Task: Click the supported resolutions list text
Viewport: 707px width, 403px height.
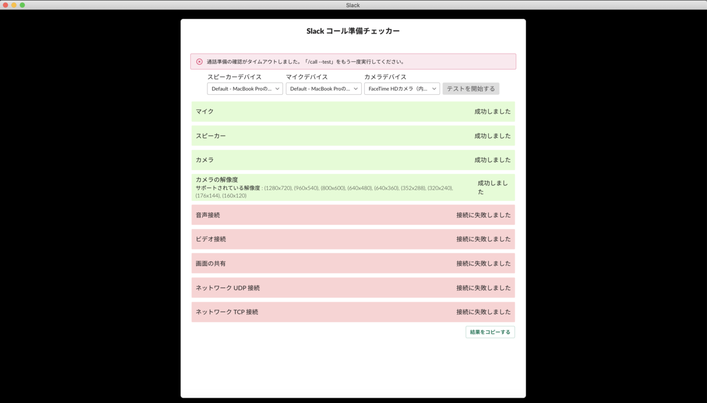Action: click(324, 191)
